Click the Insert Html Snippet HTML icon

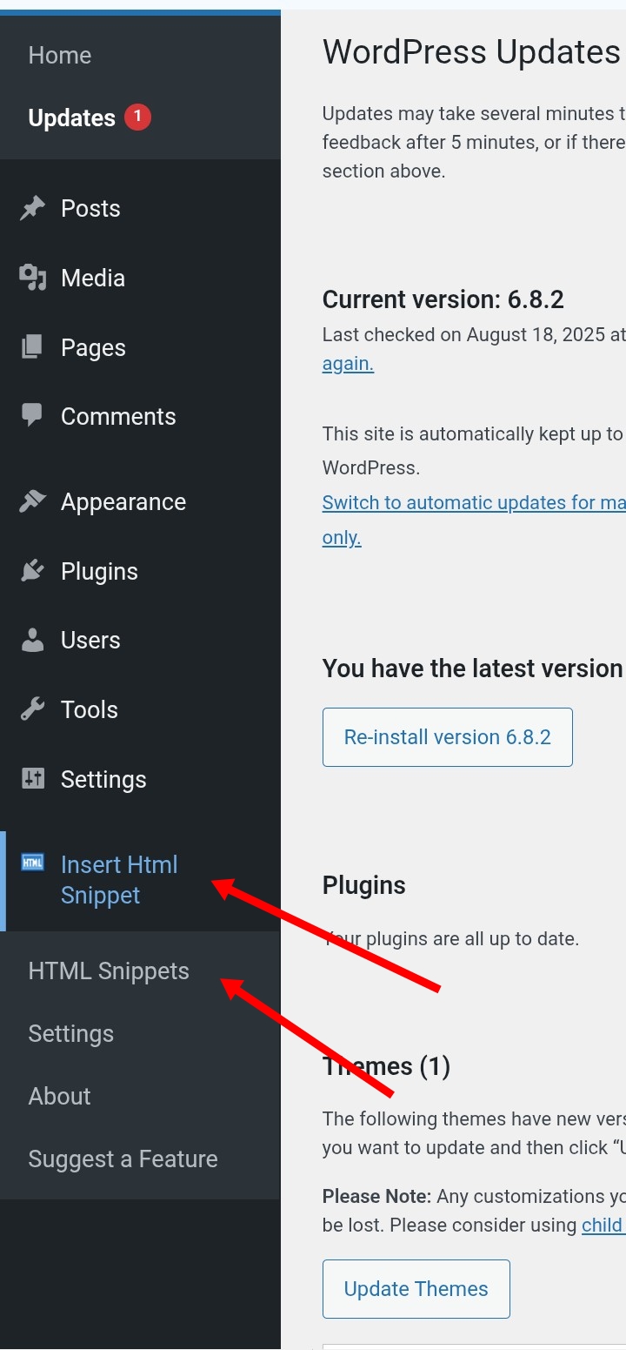click(x=32, y=863)
